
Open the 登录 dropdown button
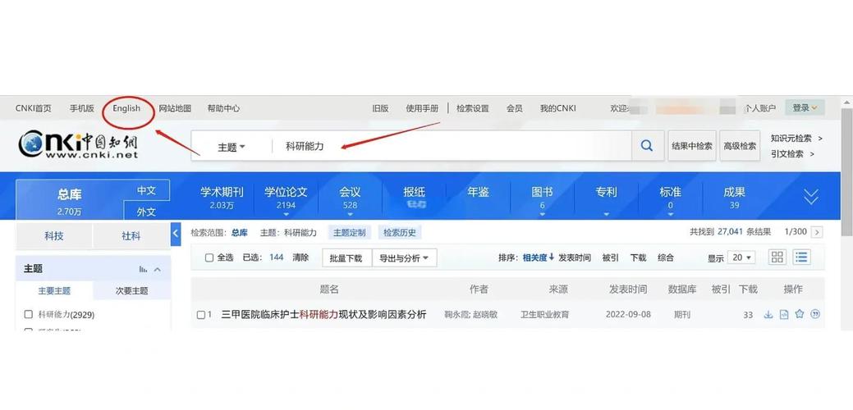(805, 108)
